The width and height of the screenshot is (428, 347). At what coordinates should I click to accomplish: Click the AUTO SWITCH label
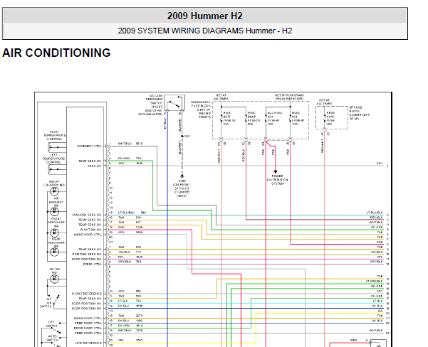click(52, 338)
